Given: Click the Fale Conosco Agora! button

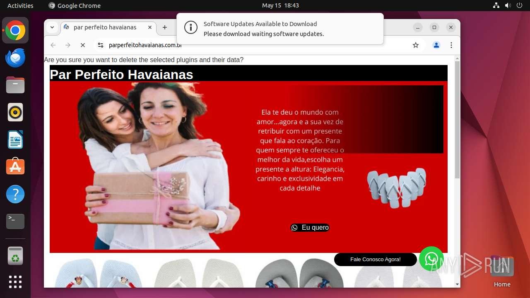Looking at the screenshot, I should click(376, 260).
